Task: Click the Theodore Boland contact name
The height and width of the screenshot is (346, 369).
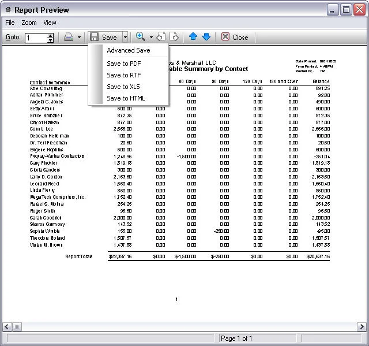Action: (47, 238)
